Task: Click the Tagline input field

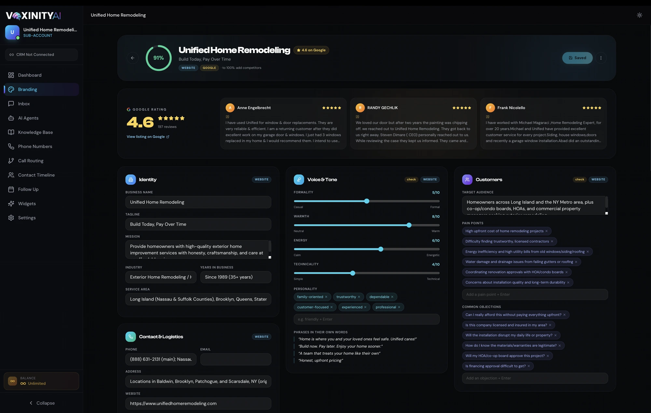Action: [x=198, y=224]
